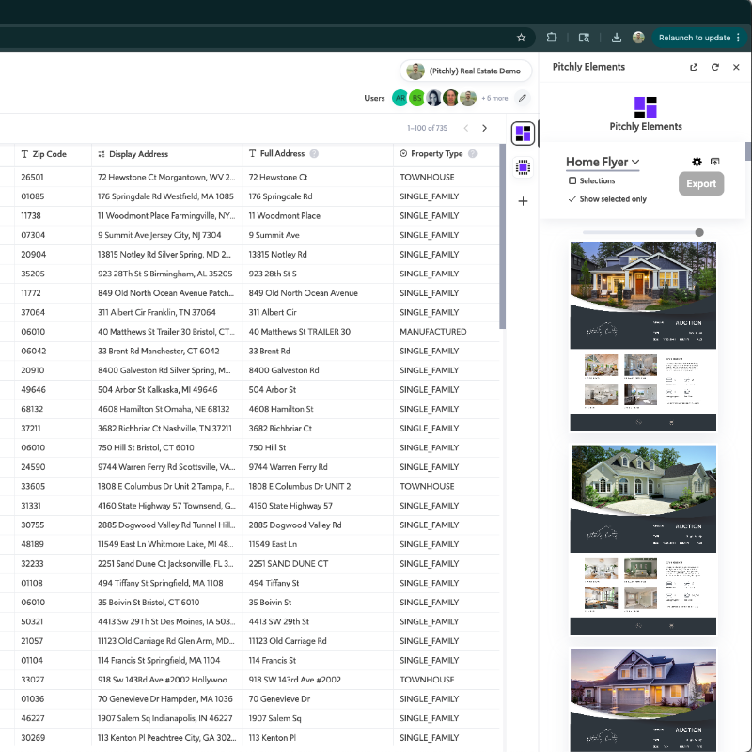This screenshot has width=752, height=752.
Task: Click the thumbnail size slider handle
Action: tap(699, 232)
